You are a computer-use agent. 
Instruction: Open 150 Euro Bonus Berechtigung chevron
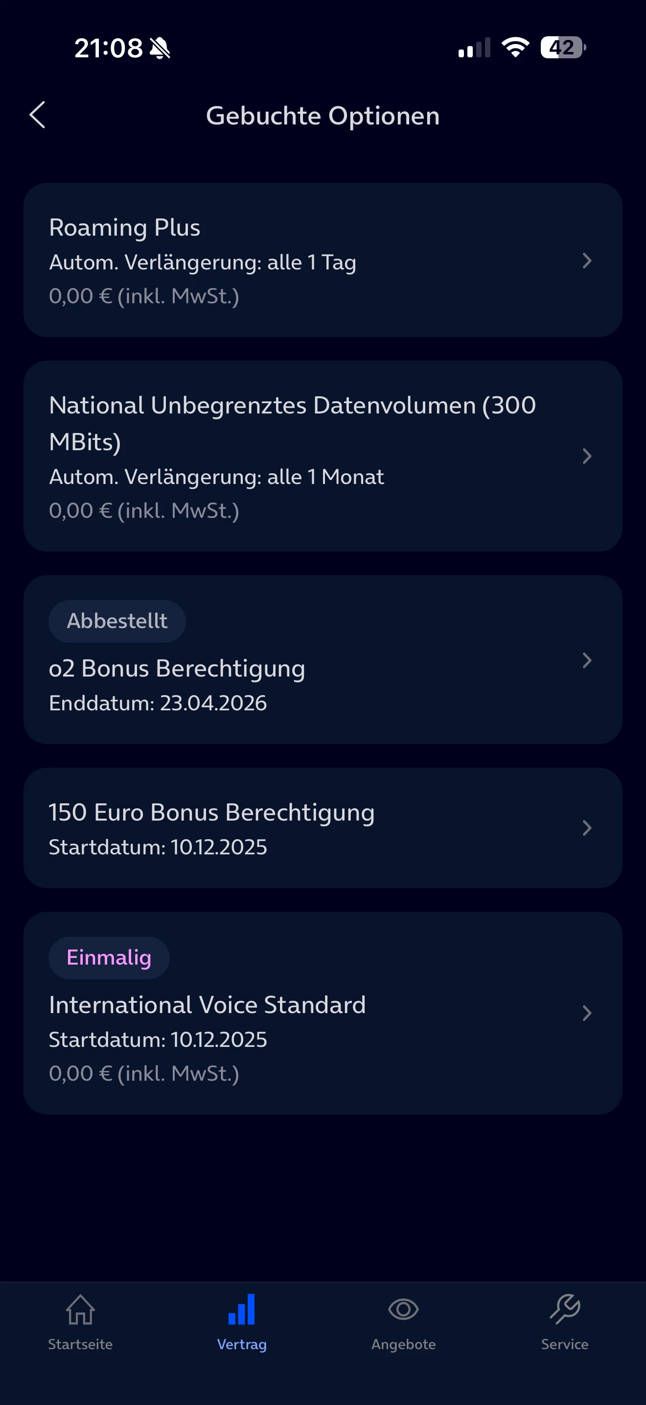(x=587, y=828)
